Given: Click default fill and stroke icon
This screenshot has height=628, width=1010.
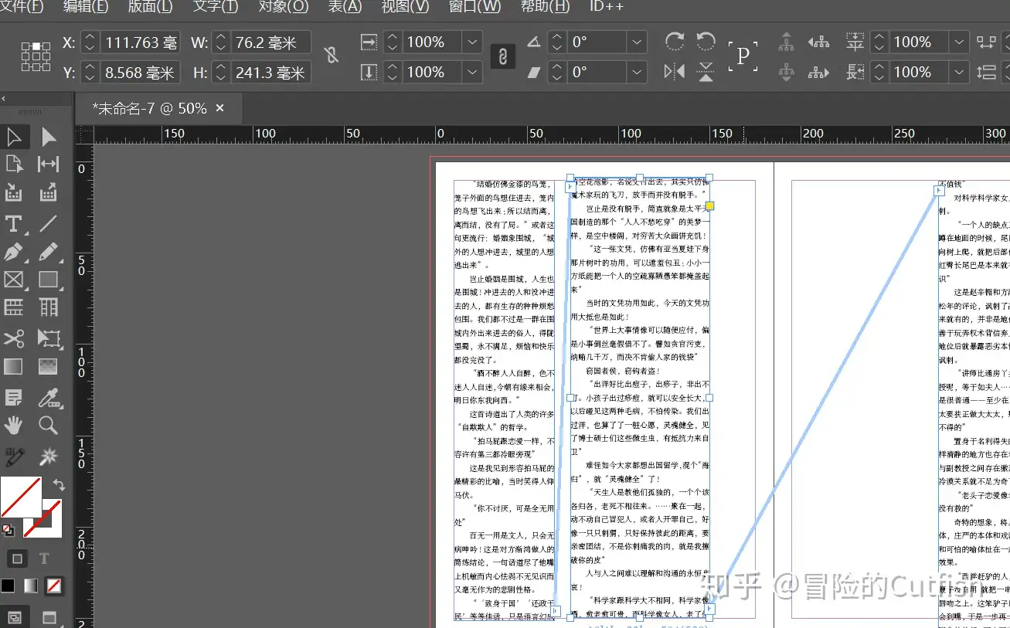Looking at the screenshot, I should (8, 530).
